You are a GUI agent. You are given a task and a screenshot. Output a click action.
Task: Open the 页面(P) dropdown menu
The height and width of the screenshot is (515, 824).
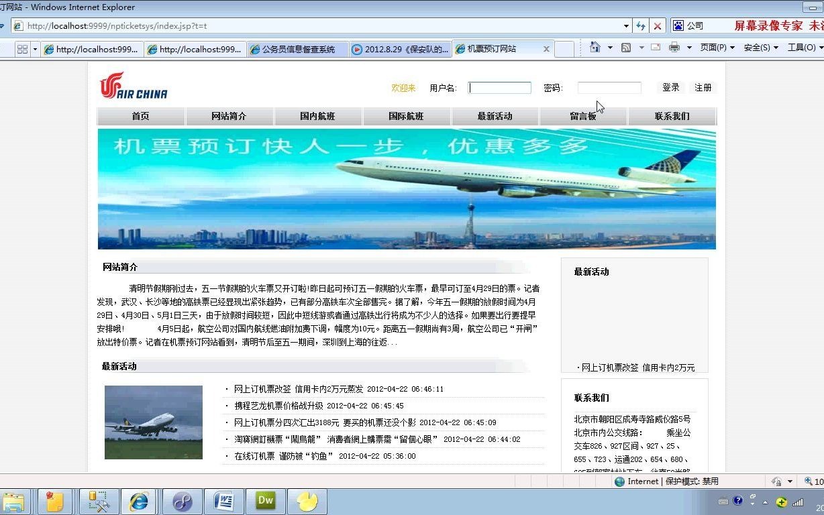tap(715, 48)
